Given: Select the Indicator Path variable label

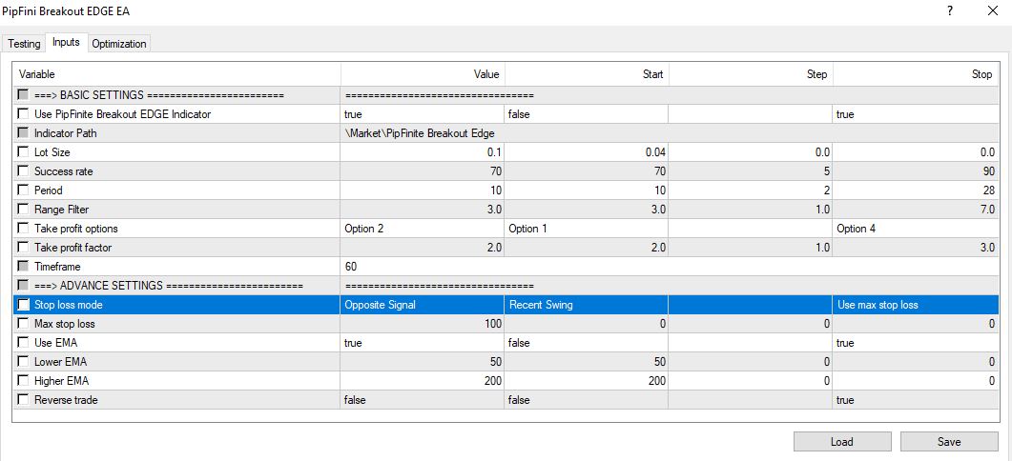Looking at the screenshot, I should click(x=65, y=133).
